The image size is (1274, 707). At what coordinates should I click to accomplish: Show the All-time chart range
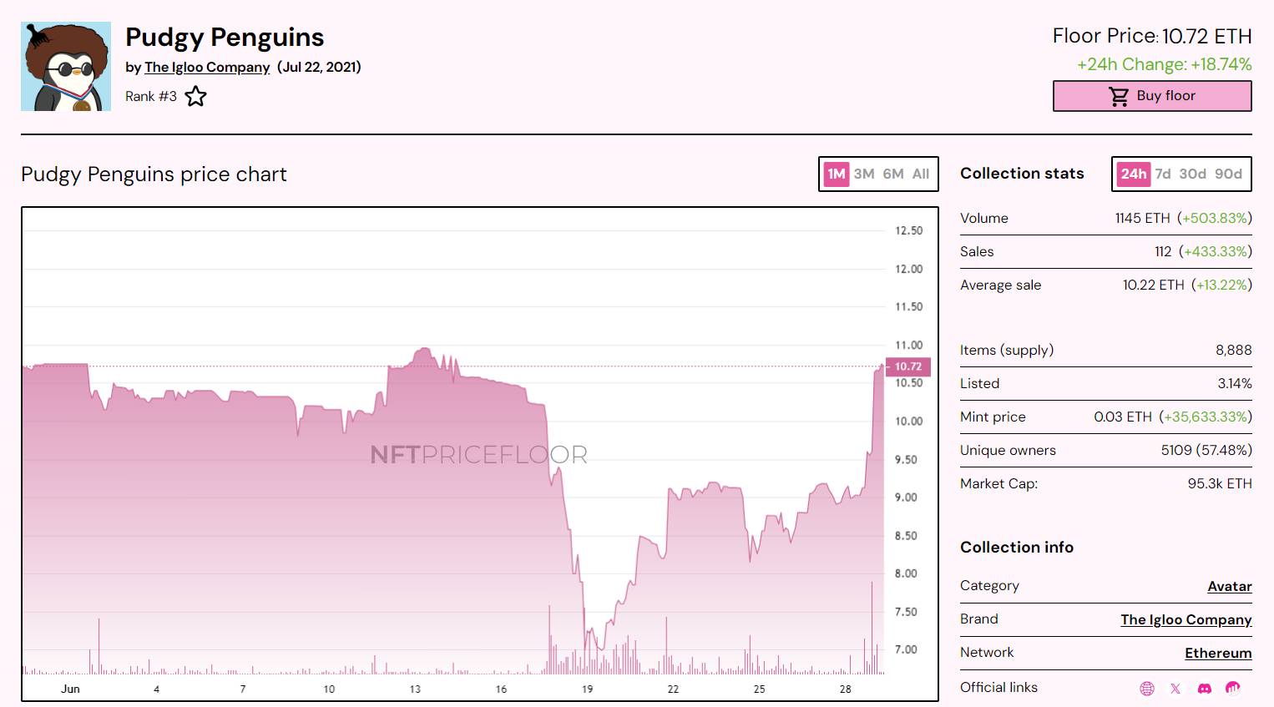[x=921, y=174]
